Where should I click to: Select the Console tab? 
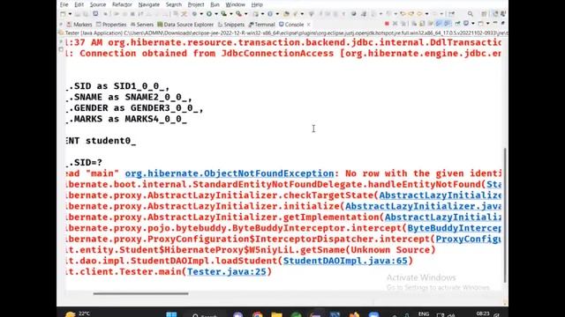pyautogui.click(x=291, y=25)
